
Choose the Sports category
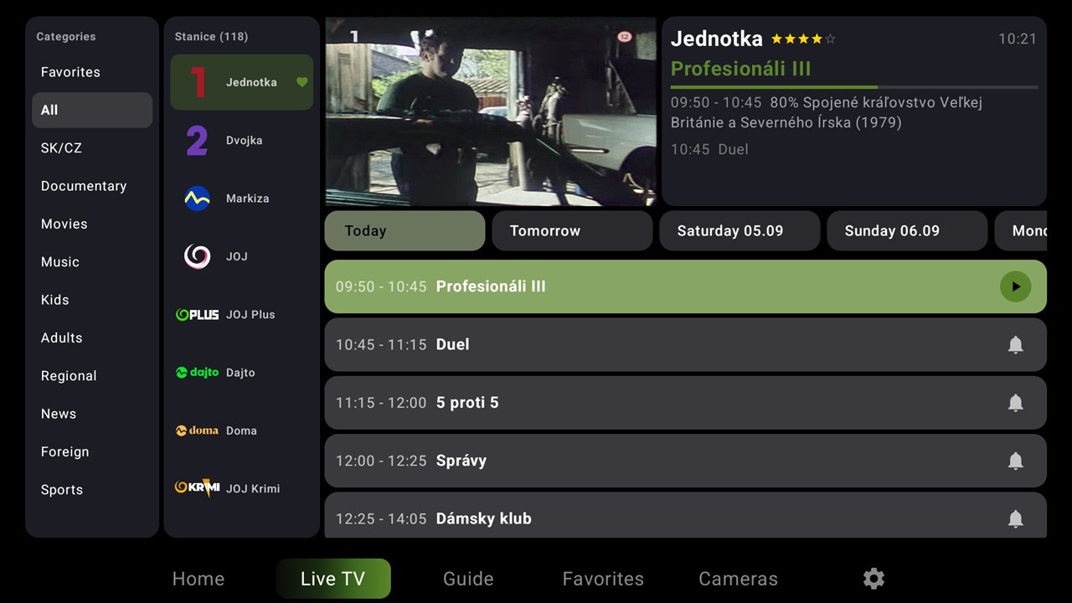coord(92,490)
